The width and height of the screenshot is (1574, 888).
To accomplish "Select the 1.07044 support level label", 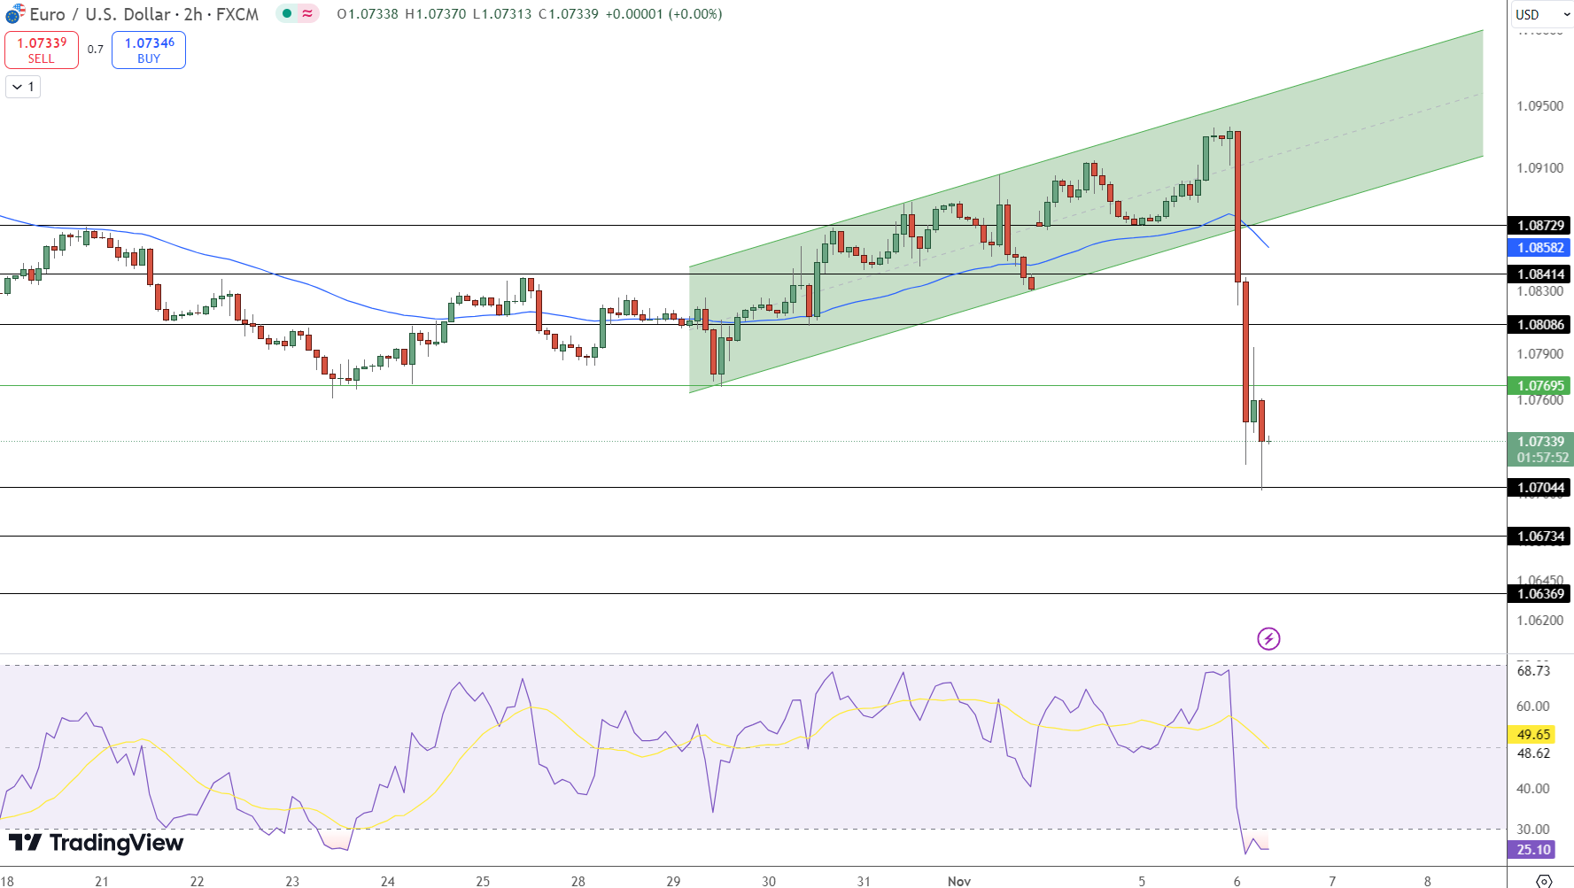I will click(x=1539, y=488).
